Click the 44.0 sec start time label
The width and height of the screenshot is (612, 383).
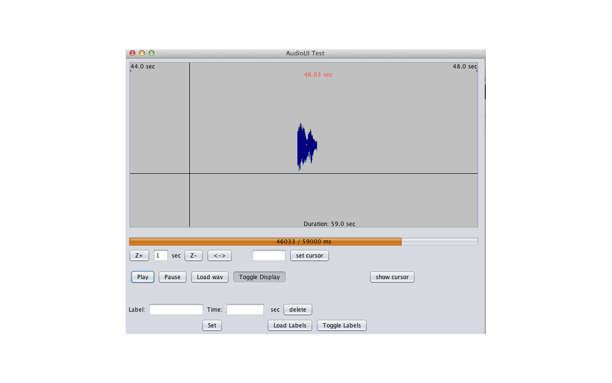[x=143, y=67]
